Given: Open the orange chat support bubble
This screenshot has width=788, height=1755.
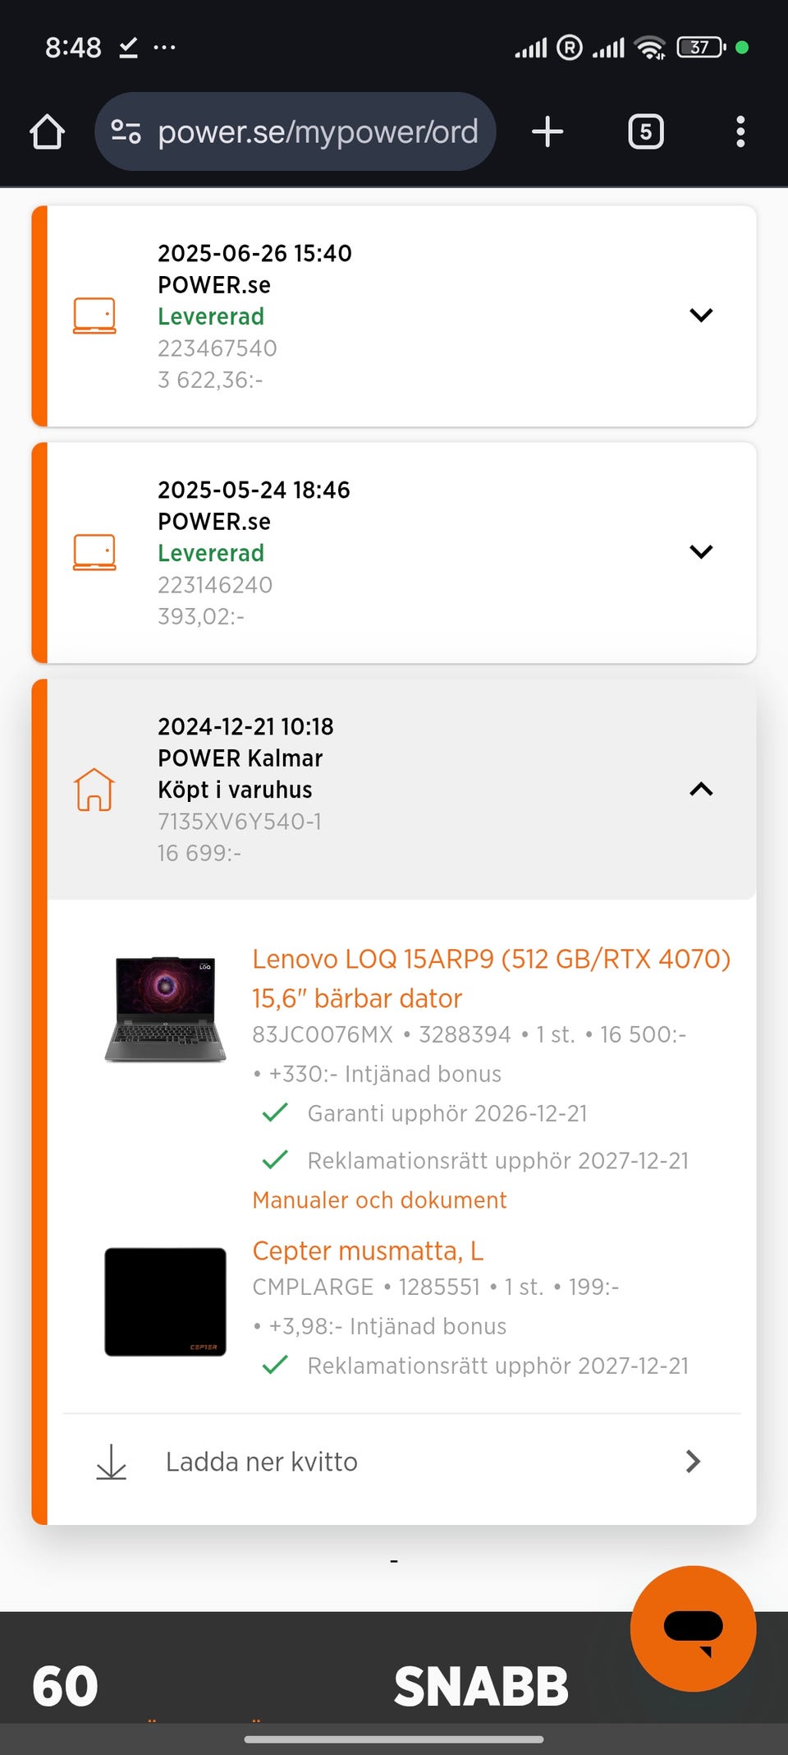Looking at the screenshot, I should 693,1628.
